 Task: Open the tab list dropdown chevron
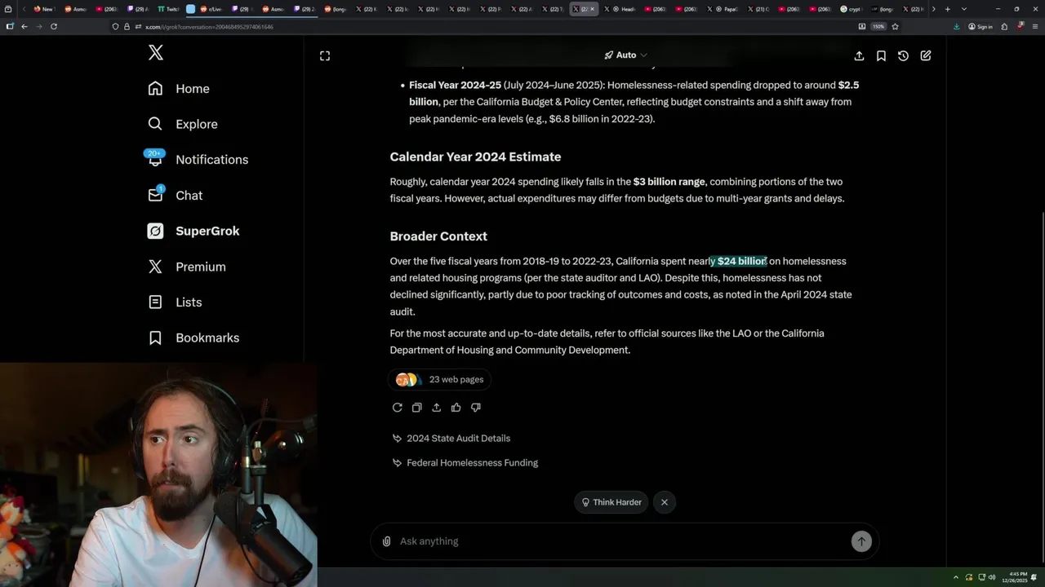click(964, 9)
